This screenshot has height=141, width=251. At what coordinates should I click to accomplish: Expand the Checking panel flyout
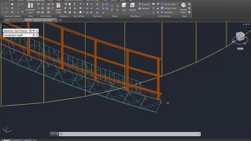[69, 16]
